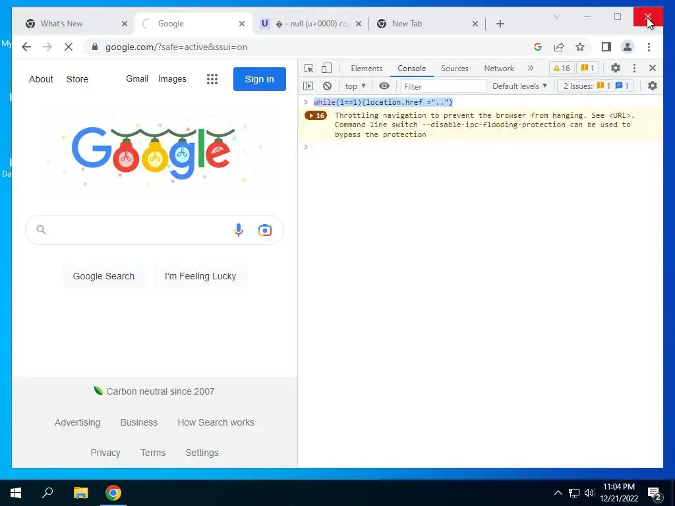This screenshot has height=506, width=675.
Task: Open the Elements tab
Action: pos(367,69)
